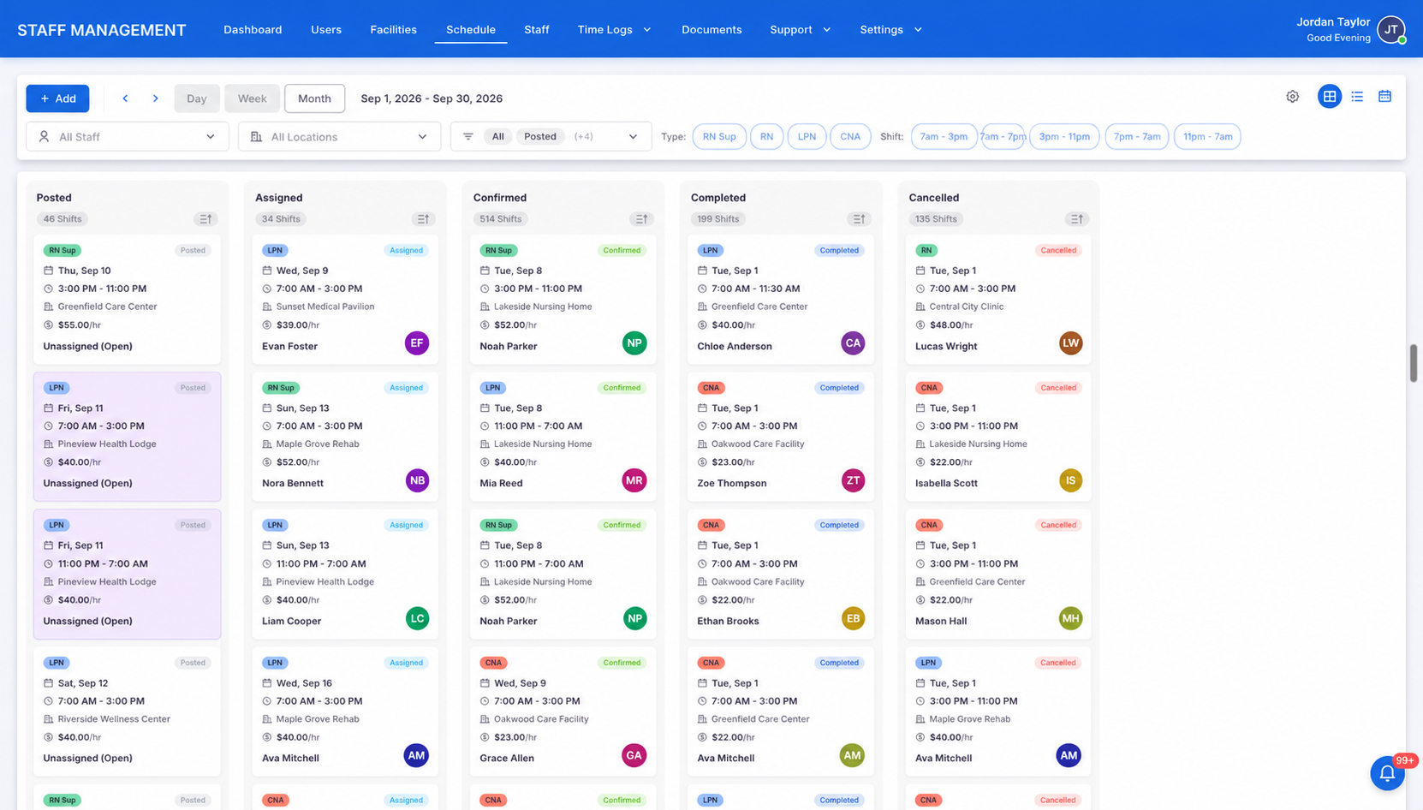Open the JT user profile avatar
This screenshot has height=810, width=1423.
click(1391, 30)
